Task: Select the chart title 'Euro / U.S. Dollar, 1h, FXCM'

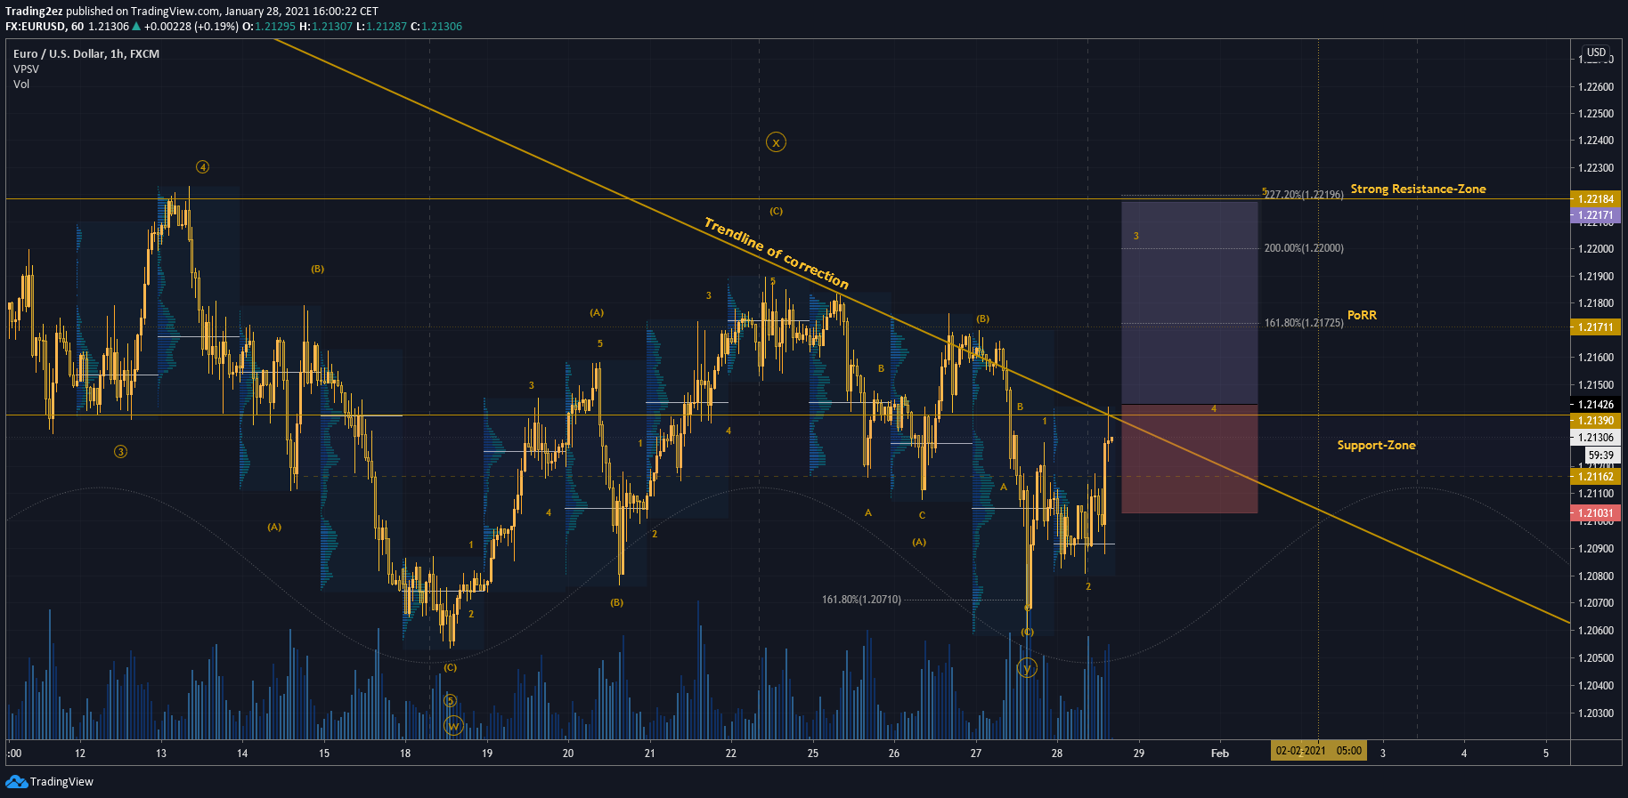Action: tap(86, 53)
